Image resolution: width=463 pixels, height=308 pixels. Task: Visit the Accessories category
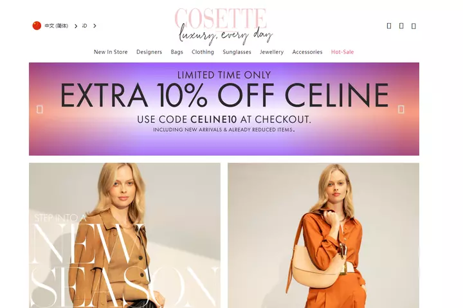pyautogui.click(x=307, y=52)
